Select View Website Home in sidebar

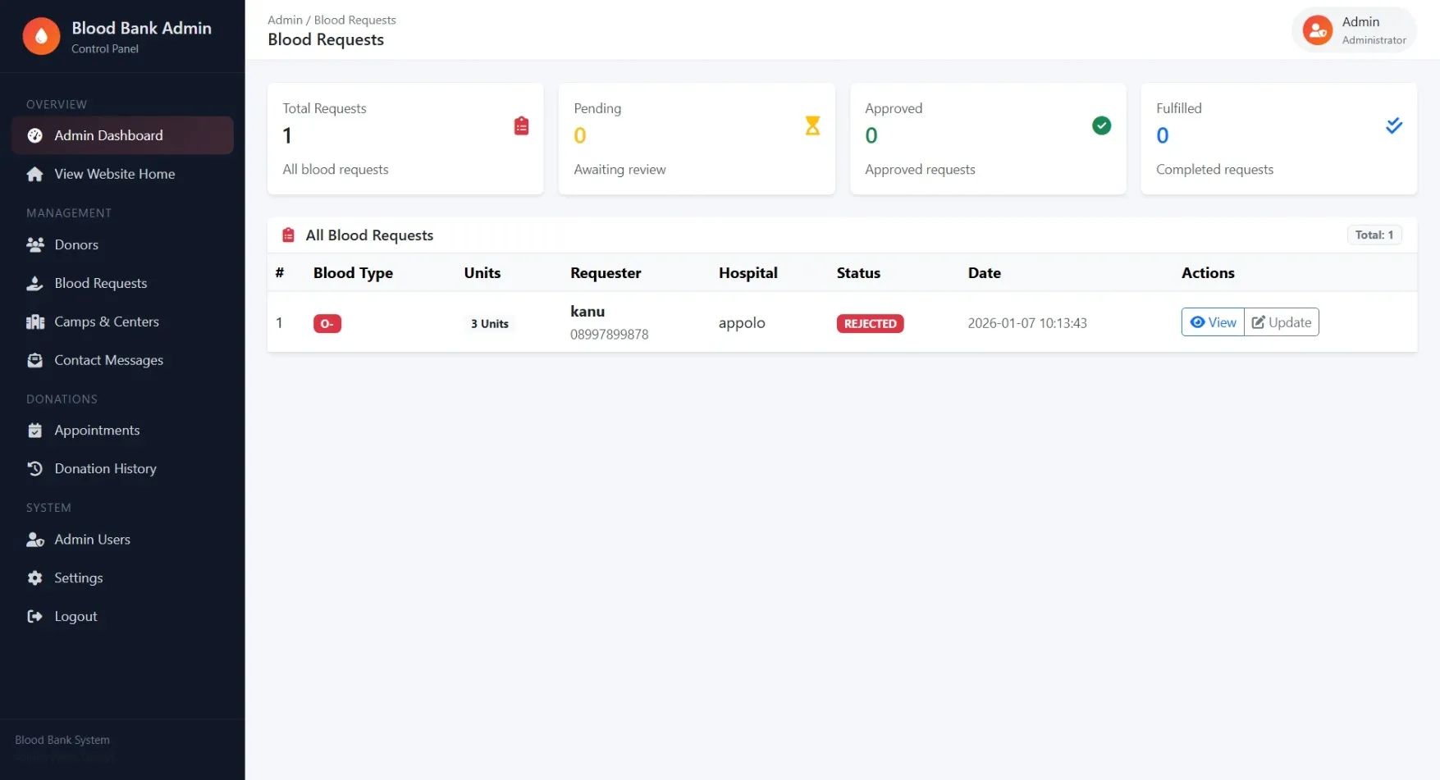coord(114,174)
